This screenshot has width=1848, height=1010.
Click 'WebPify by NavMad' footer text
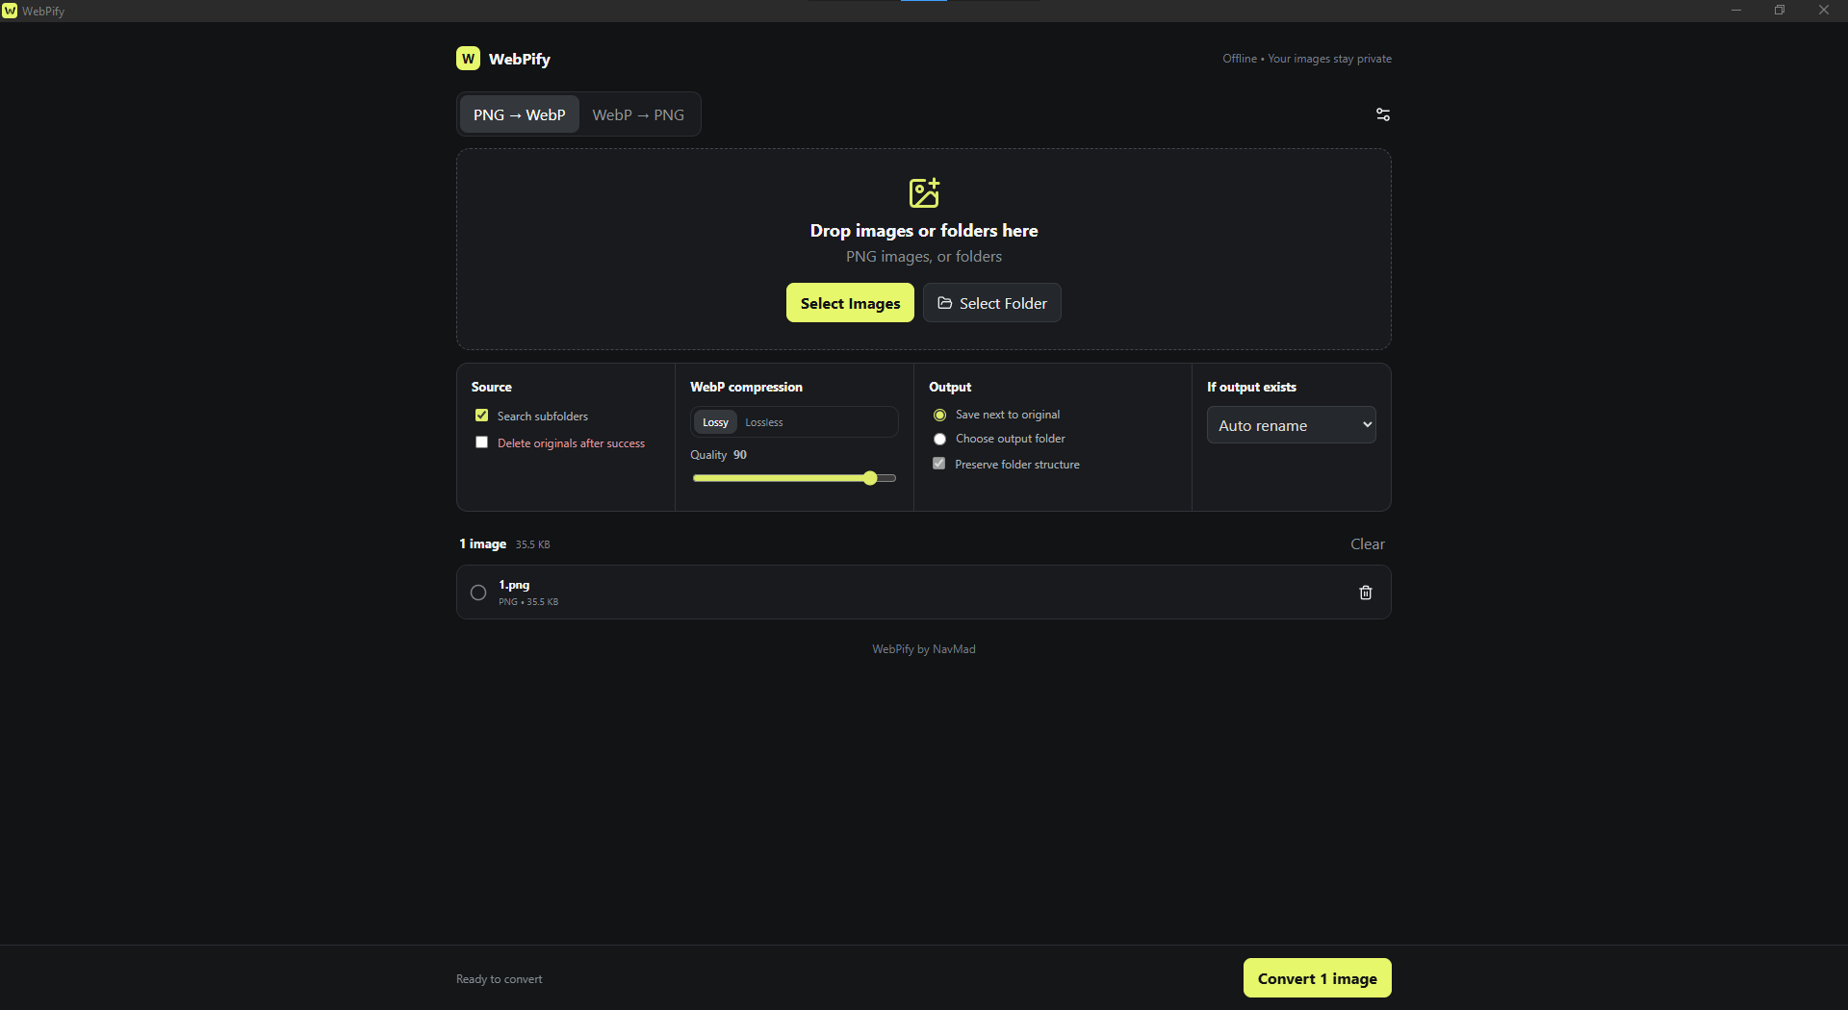[924, 649]
